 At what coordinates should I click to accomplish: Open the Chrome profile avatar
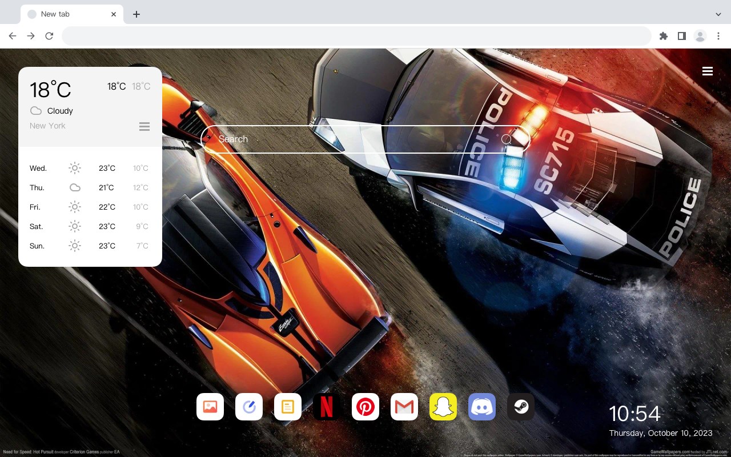(x=700, y=36)
